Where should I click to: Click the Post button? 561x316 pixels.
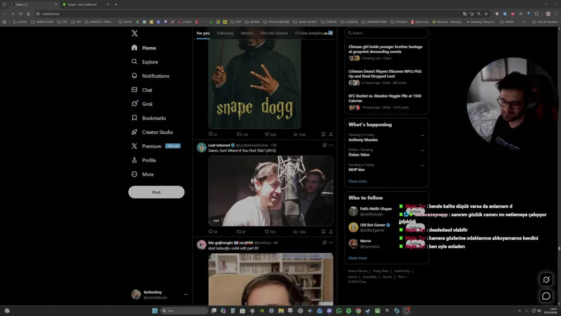(156, 192)
